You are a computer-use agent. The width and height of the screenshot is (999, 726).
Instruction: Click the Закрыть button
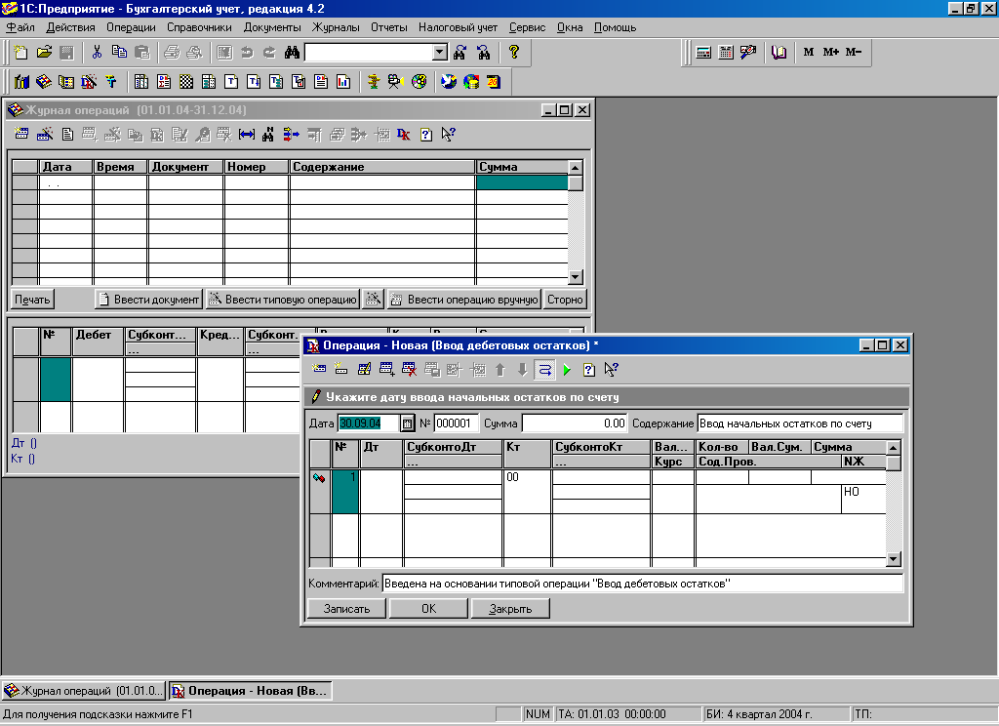[510, 609]
